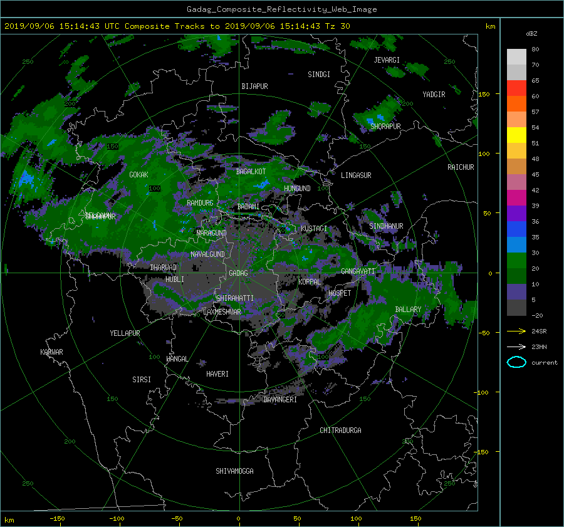Select the blue 36 dBZ color swatch

[x=516, y=229]
